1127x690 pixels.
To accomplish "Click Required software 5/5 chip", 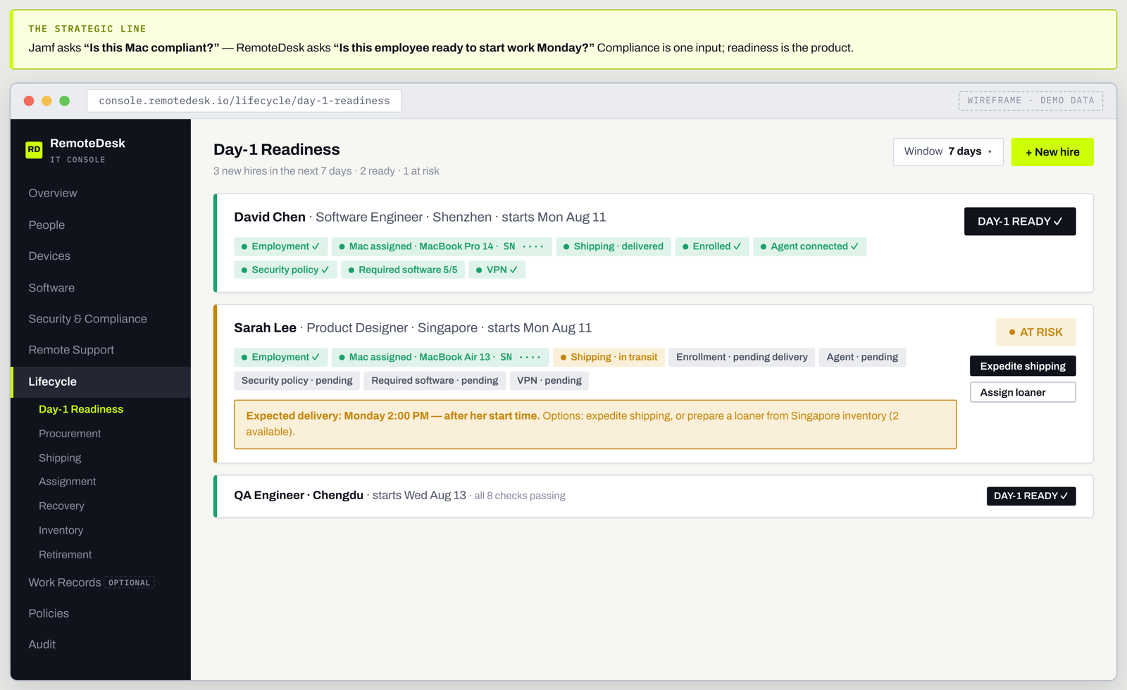I will click(403, 270).
